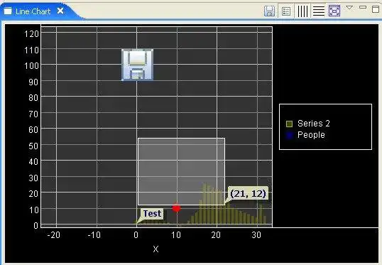Click the save icon in the view toolbar
The width and height of the screenshot is (382, 265).
click(x=269, y=11)
